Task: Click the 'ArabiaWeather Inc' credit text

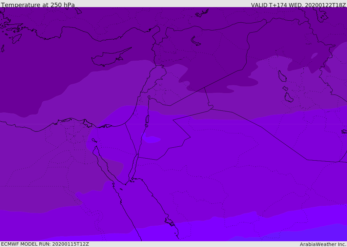Action: 323,244
